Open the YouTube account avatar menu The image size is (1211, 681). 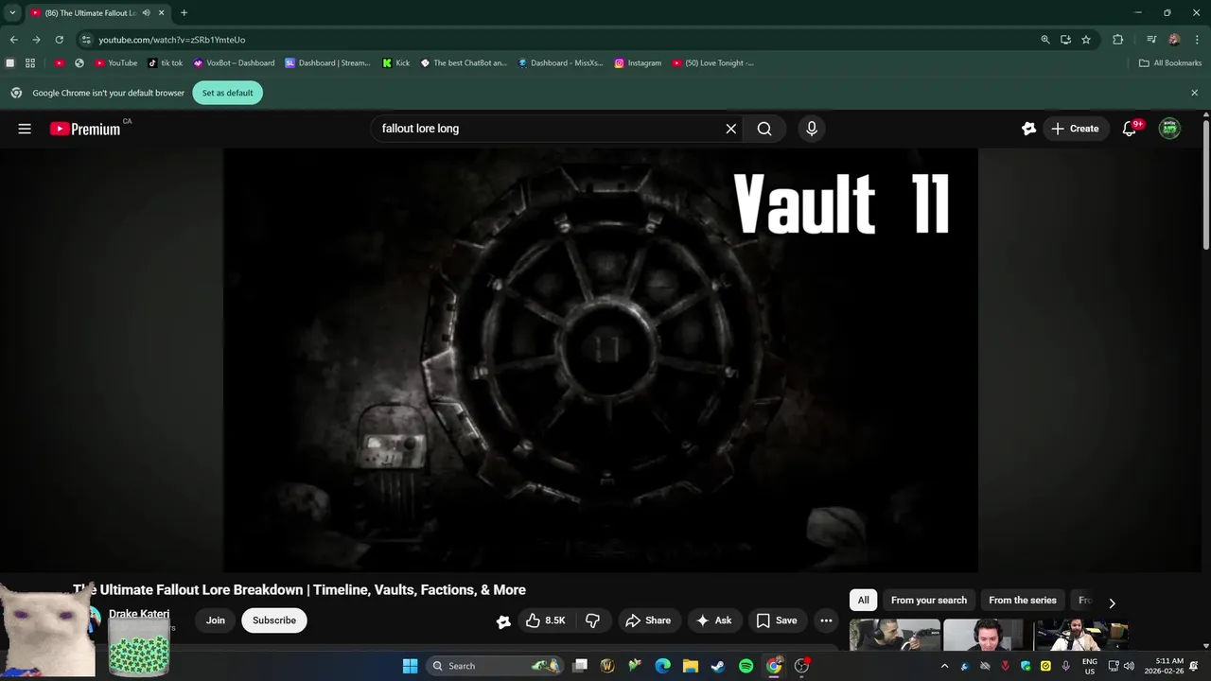pyautogui.click(x=1170, y=129)
